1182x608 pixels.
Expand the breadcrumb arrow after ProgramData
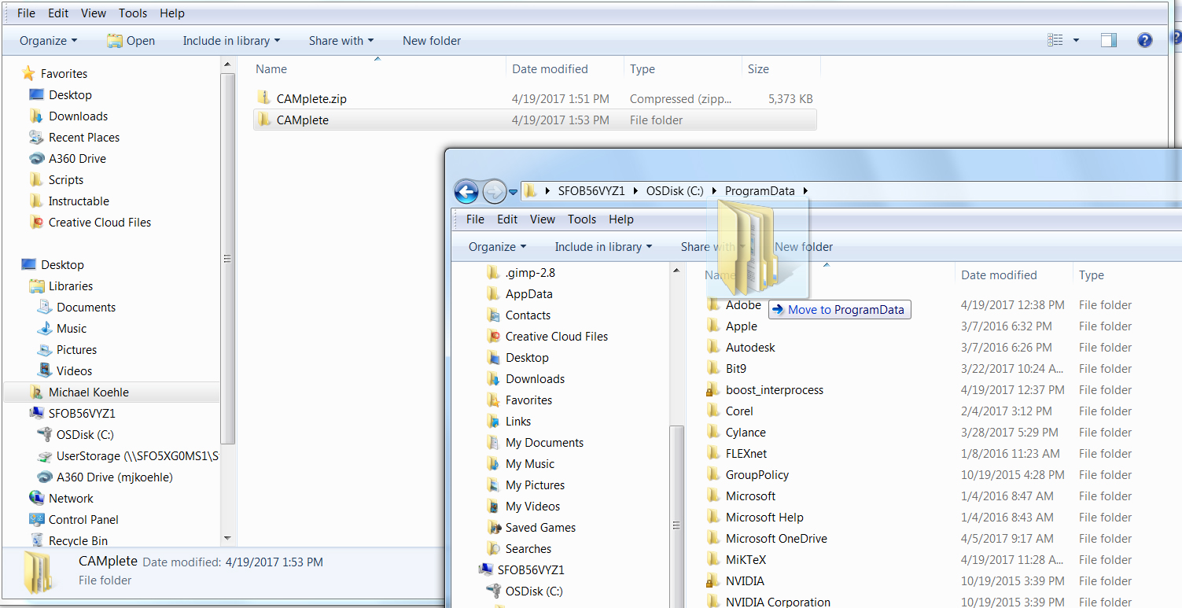(x=805, y=190)
